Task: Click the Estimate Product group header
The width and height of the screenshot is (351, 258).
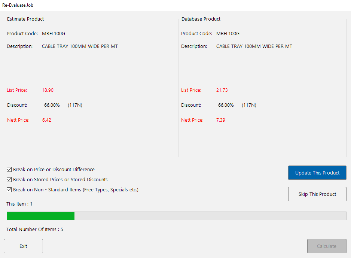Action: click(25, 19)
